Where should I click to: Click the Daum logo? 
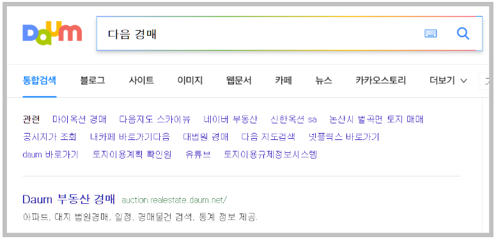(x=52, y=34)
